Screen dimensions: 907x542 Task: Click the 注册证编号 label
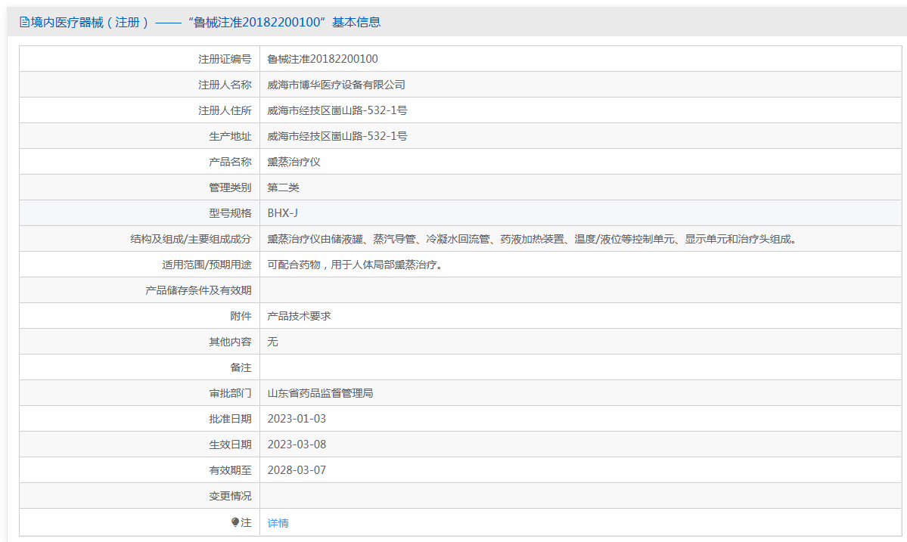click(225, 59)
